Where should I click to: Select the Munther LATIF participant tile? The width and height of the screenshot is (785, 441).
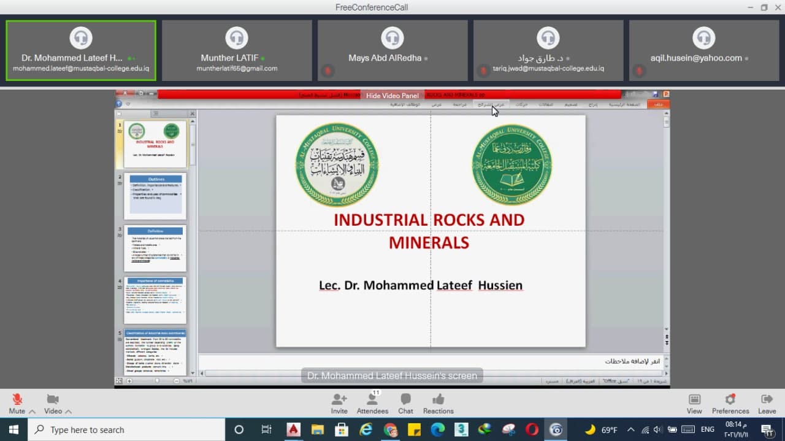pos(237,50)
